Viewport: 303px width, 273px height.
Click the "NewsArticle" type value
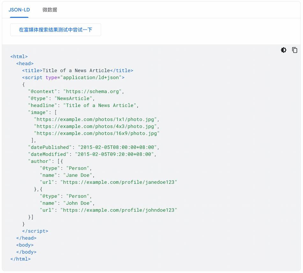coord(76,99)
